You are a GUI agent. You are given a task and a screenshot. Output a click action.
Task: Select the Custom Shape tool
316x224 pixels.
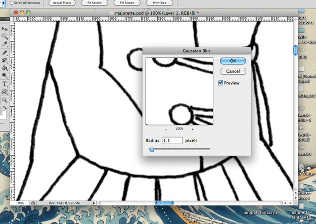[x=5, y=92]
